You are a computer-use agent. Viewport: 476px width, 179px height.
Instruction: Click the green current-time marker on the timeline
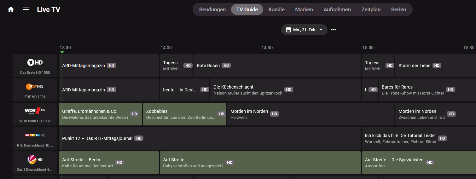click(62, 52)
